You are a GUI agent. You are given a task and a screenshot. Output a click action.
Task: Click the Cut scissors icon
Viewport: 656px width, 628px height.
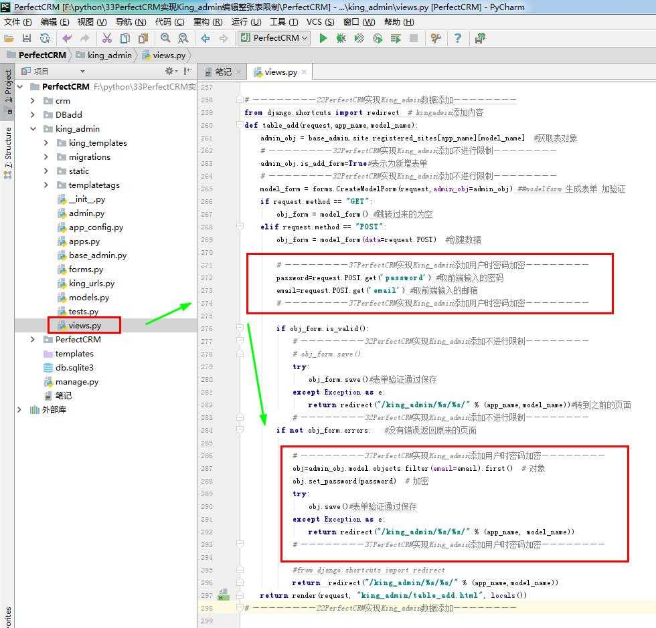click(x=107, y=39)
